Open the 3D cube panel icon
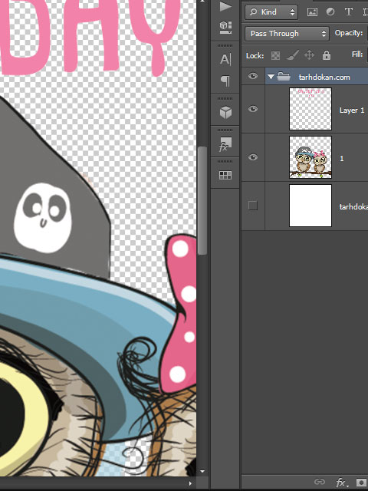This screenshot has width=368, height=491. pyautogui.click(x=225, y=112)
